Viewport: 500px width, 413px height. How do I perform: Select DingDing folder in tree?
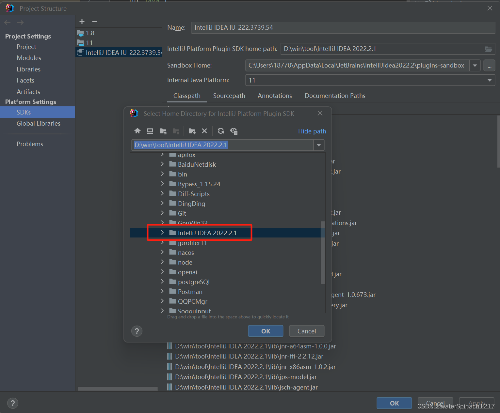click(191, 204)
